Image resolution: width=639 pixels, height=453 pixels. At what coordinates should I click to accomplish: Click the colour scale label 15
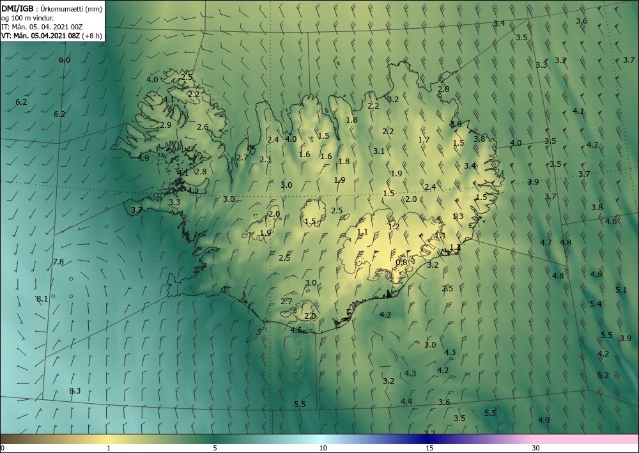click(x=429, y=448)
